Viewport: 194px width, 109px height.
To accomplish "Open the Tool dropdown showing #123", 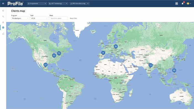I will (x=39, y=18).
